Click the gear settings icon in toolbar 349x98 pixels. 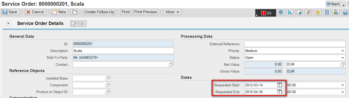(281, 12)
